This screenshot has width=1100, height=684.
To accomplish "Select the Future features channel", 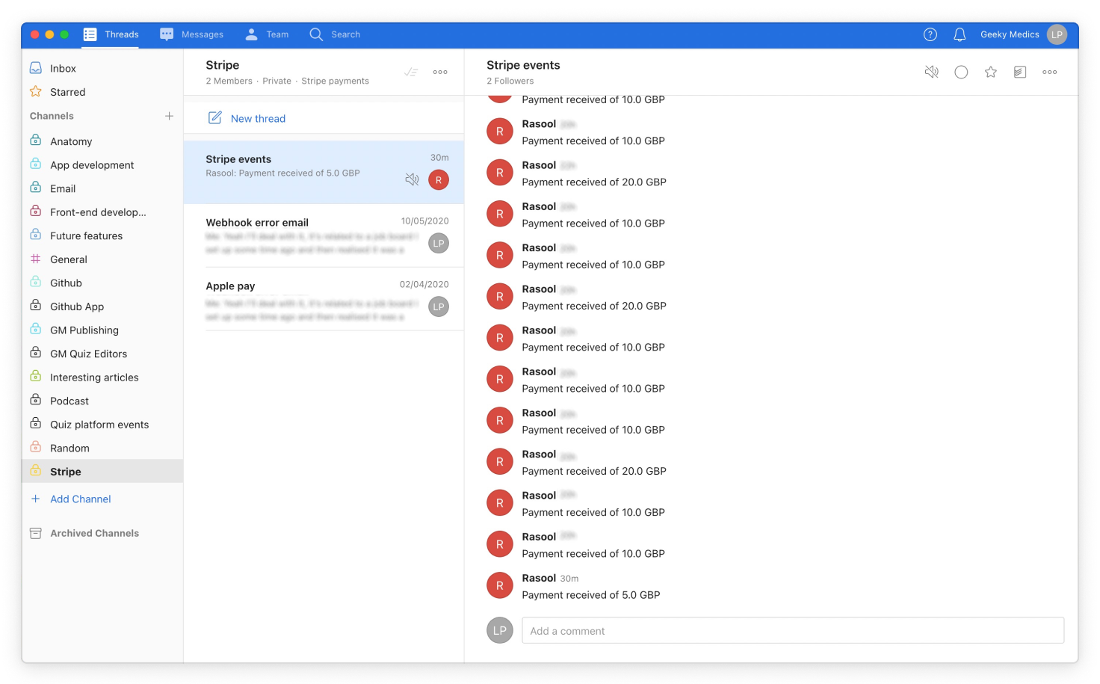I will [x=102, y=235].
